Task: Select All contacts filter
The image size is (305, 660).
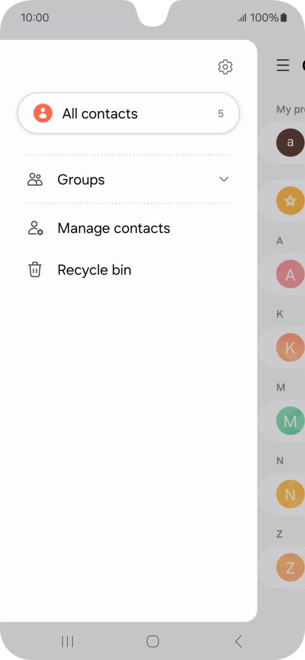Action: (129, 113)
